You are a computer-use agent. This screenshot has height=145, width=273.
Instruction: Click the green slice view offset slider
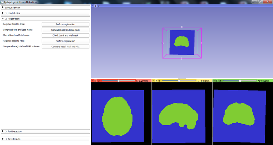click(240, 81)
